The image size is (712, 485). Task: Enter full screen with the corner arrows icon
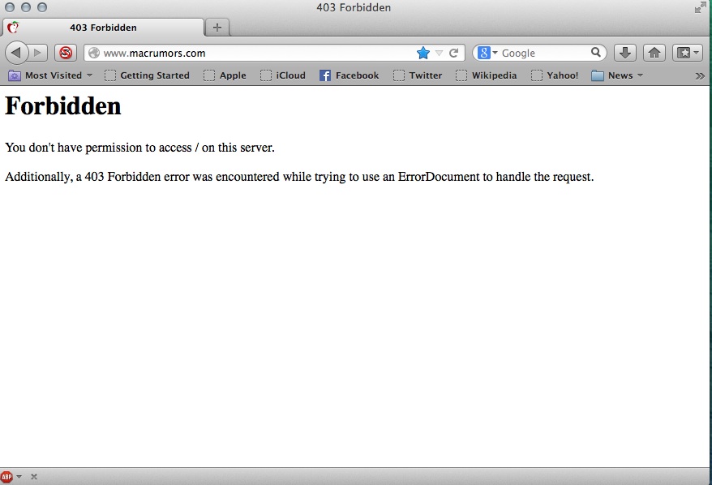coord(701,7)
